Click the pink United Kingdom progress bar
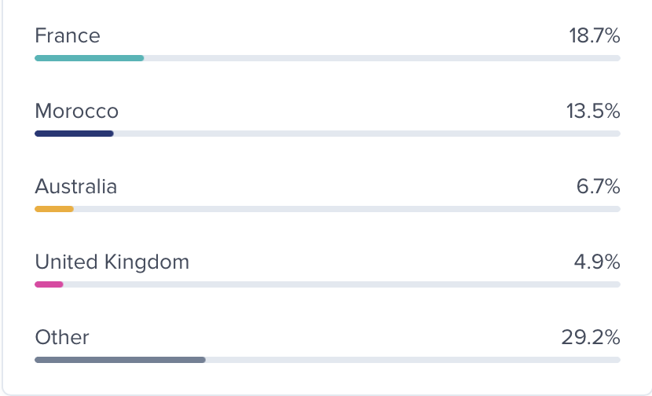Viewport: 652px width, 396px height. point(49,284)
